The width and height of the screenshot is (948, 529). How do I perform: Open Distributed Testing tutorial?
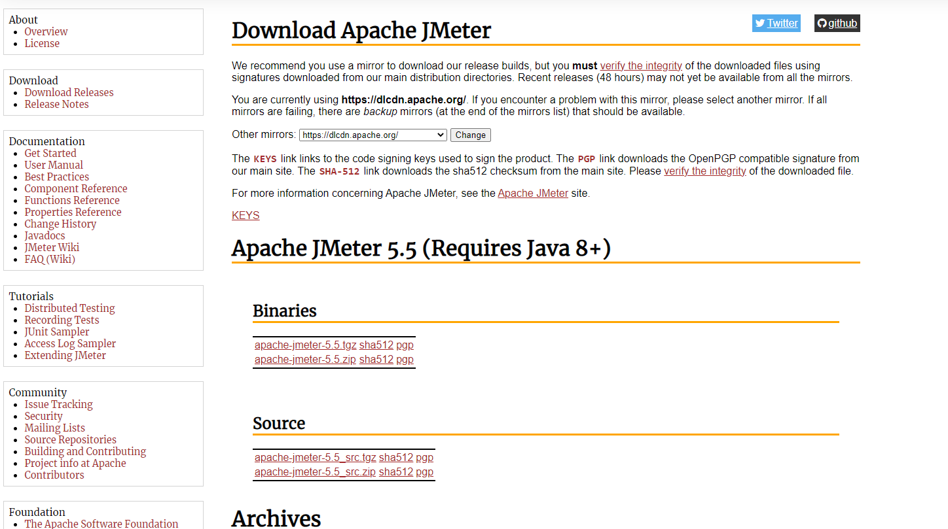pos(69,308)
